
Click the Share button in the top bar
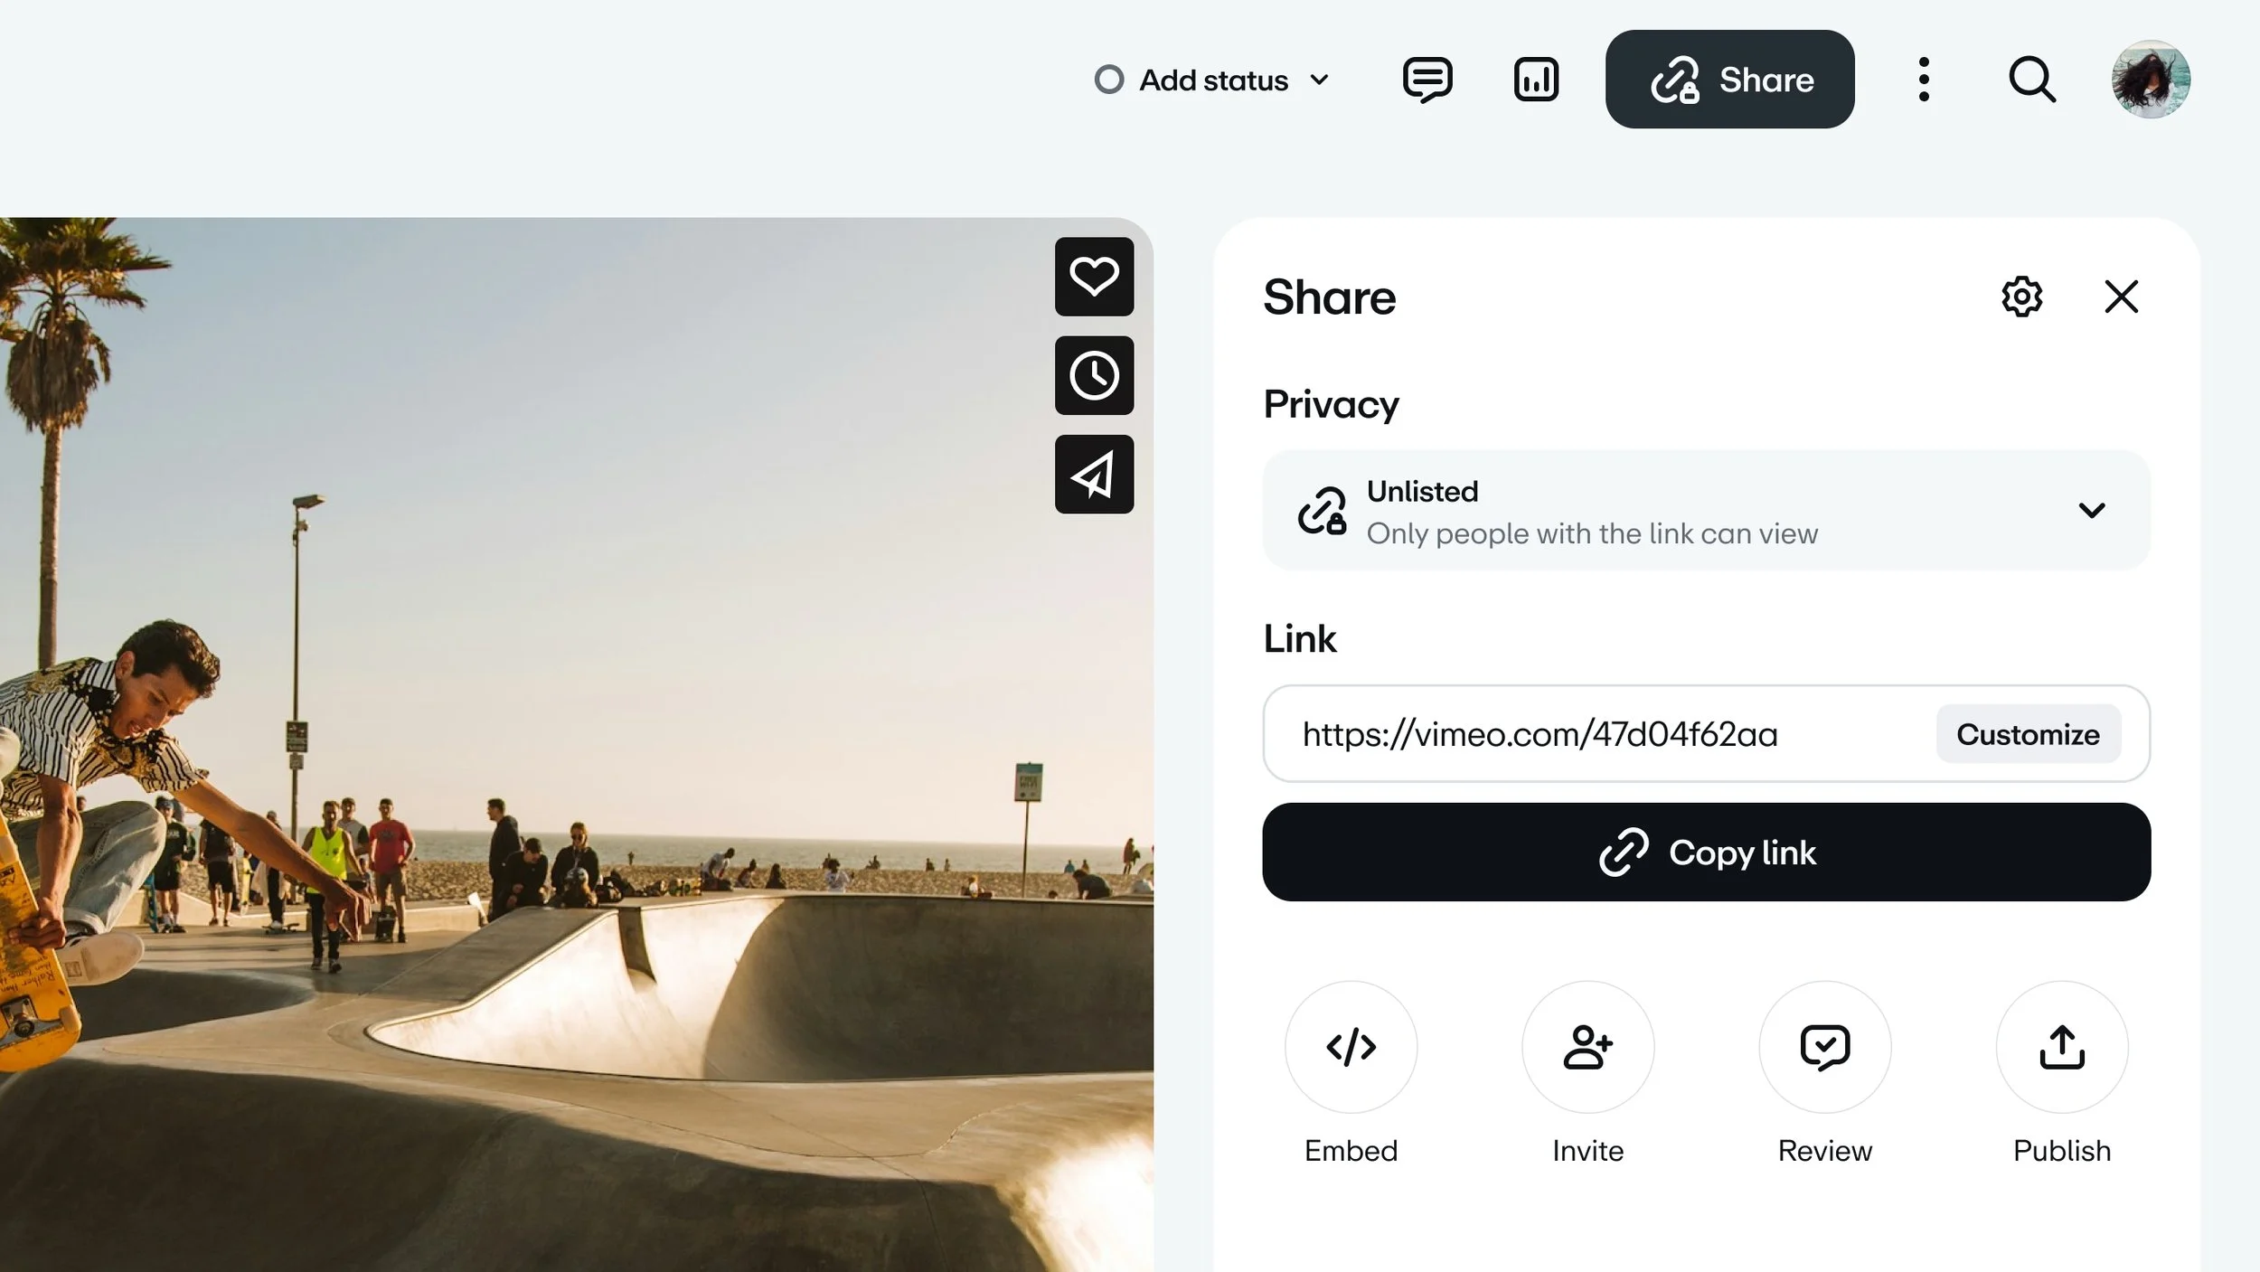pyautogui.click(x=1729, y=80)
